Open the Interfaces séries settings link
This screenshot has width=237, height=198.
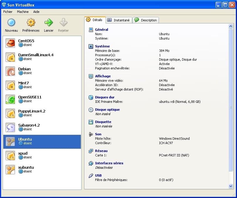point(109,163)
